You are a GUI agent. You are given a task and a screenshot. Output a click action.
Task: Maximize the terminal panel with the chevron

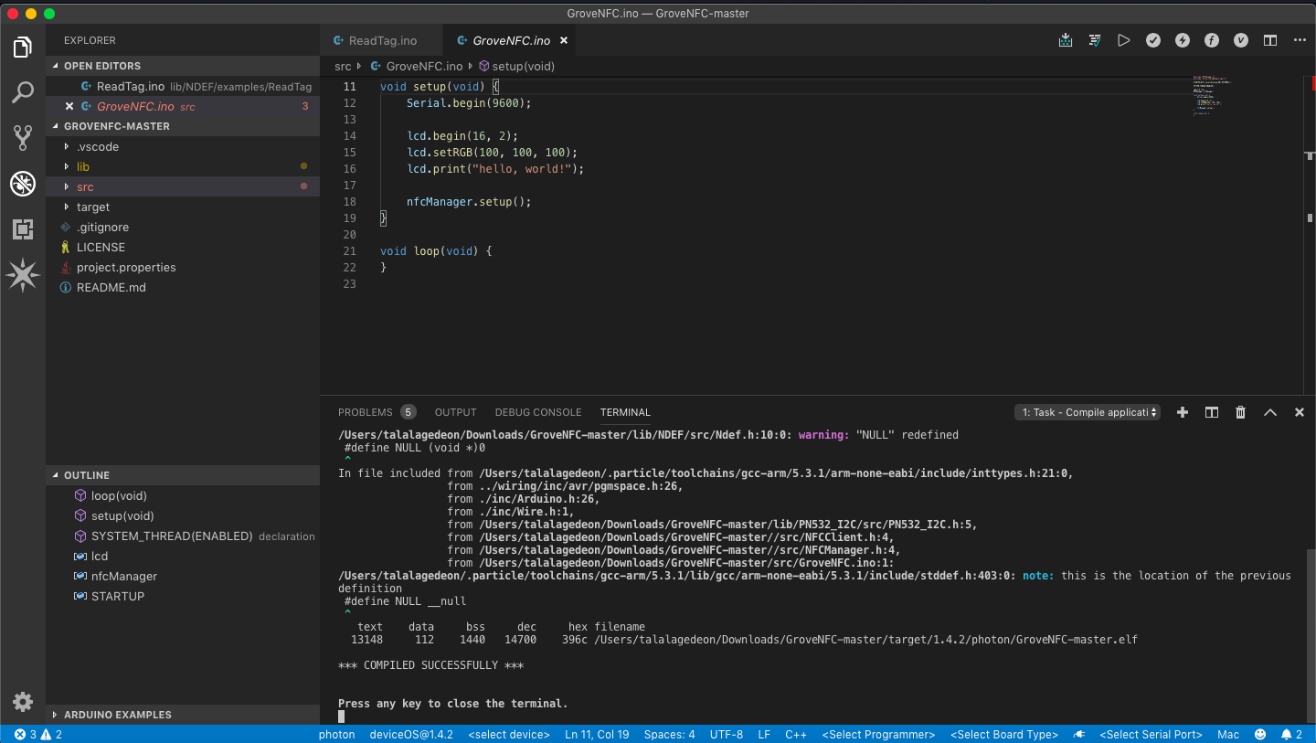[1269, 412]
